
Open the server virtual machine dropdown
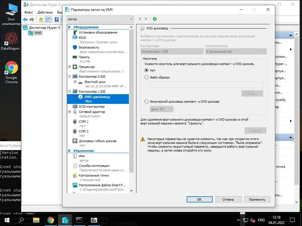100,19
